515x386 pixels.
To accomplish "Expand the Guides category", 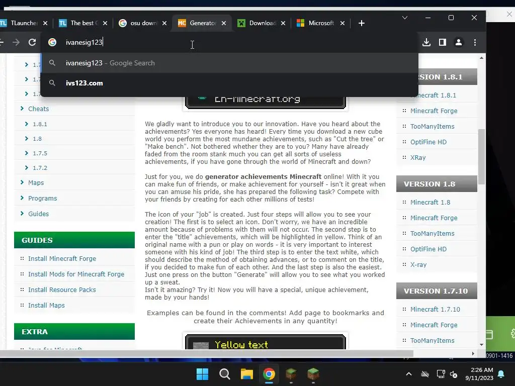I will [x=38, y=214].
